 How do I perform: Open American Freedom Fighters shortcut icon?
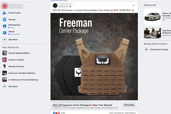pyautogui.click(x=5, y=73)
